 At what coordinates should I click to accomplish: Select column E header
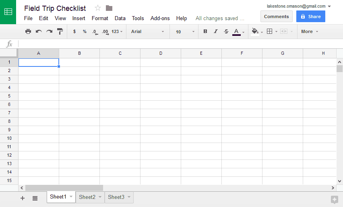click(201, 53)
